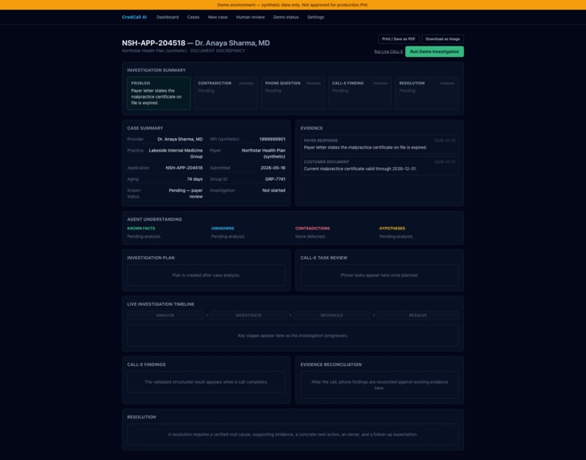
Task: Click the Investigation Plan placeholder box
Action: tap(206, 275)
